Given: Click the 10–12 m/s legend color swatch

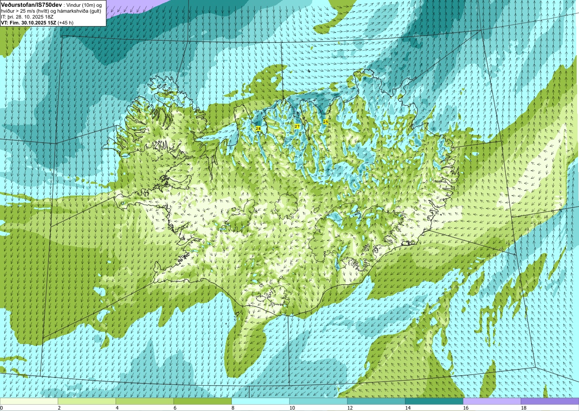Looking at the screenshot, I should pos(318,401).
